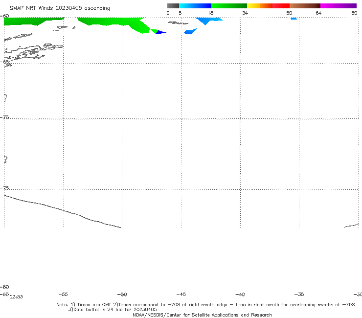Viewport: 362px width, 318px height.
Task: Click the colorbar label '18'
Action: [210, 13]
